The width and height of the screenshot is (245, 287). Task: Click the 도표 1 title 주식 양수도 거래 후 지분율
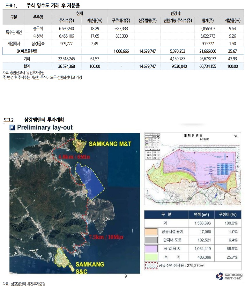(x=53, y=5)
